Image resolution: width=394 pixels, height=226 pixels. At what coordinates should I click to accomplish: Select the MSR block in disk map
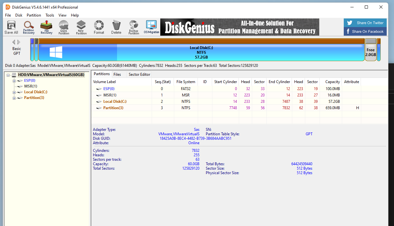pyautogui.click(x=36, y=50)
